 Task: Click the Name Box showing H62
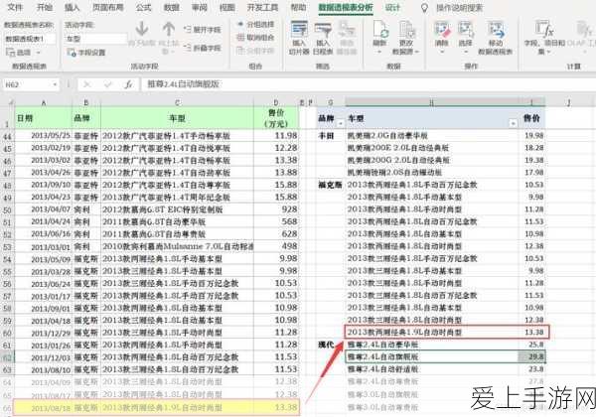[26, 84]
